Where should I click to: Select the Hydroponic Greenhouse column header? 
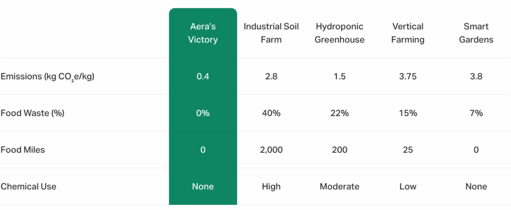pyautogui.click(x=339, y=33)
